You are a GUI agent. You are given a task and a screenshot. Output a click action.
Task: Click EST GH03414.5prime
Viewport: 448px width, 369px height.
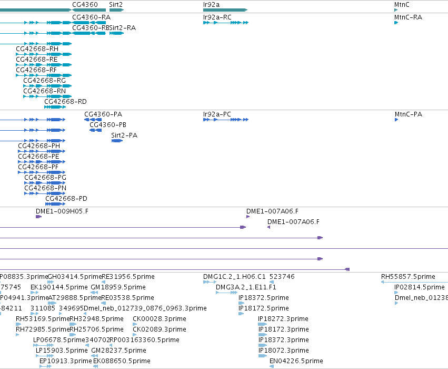tap(75, 277)
